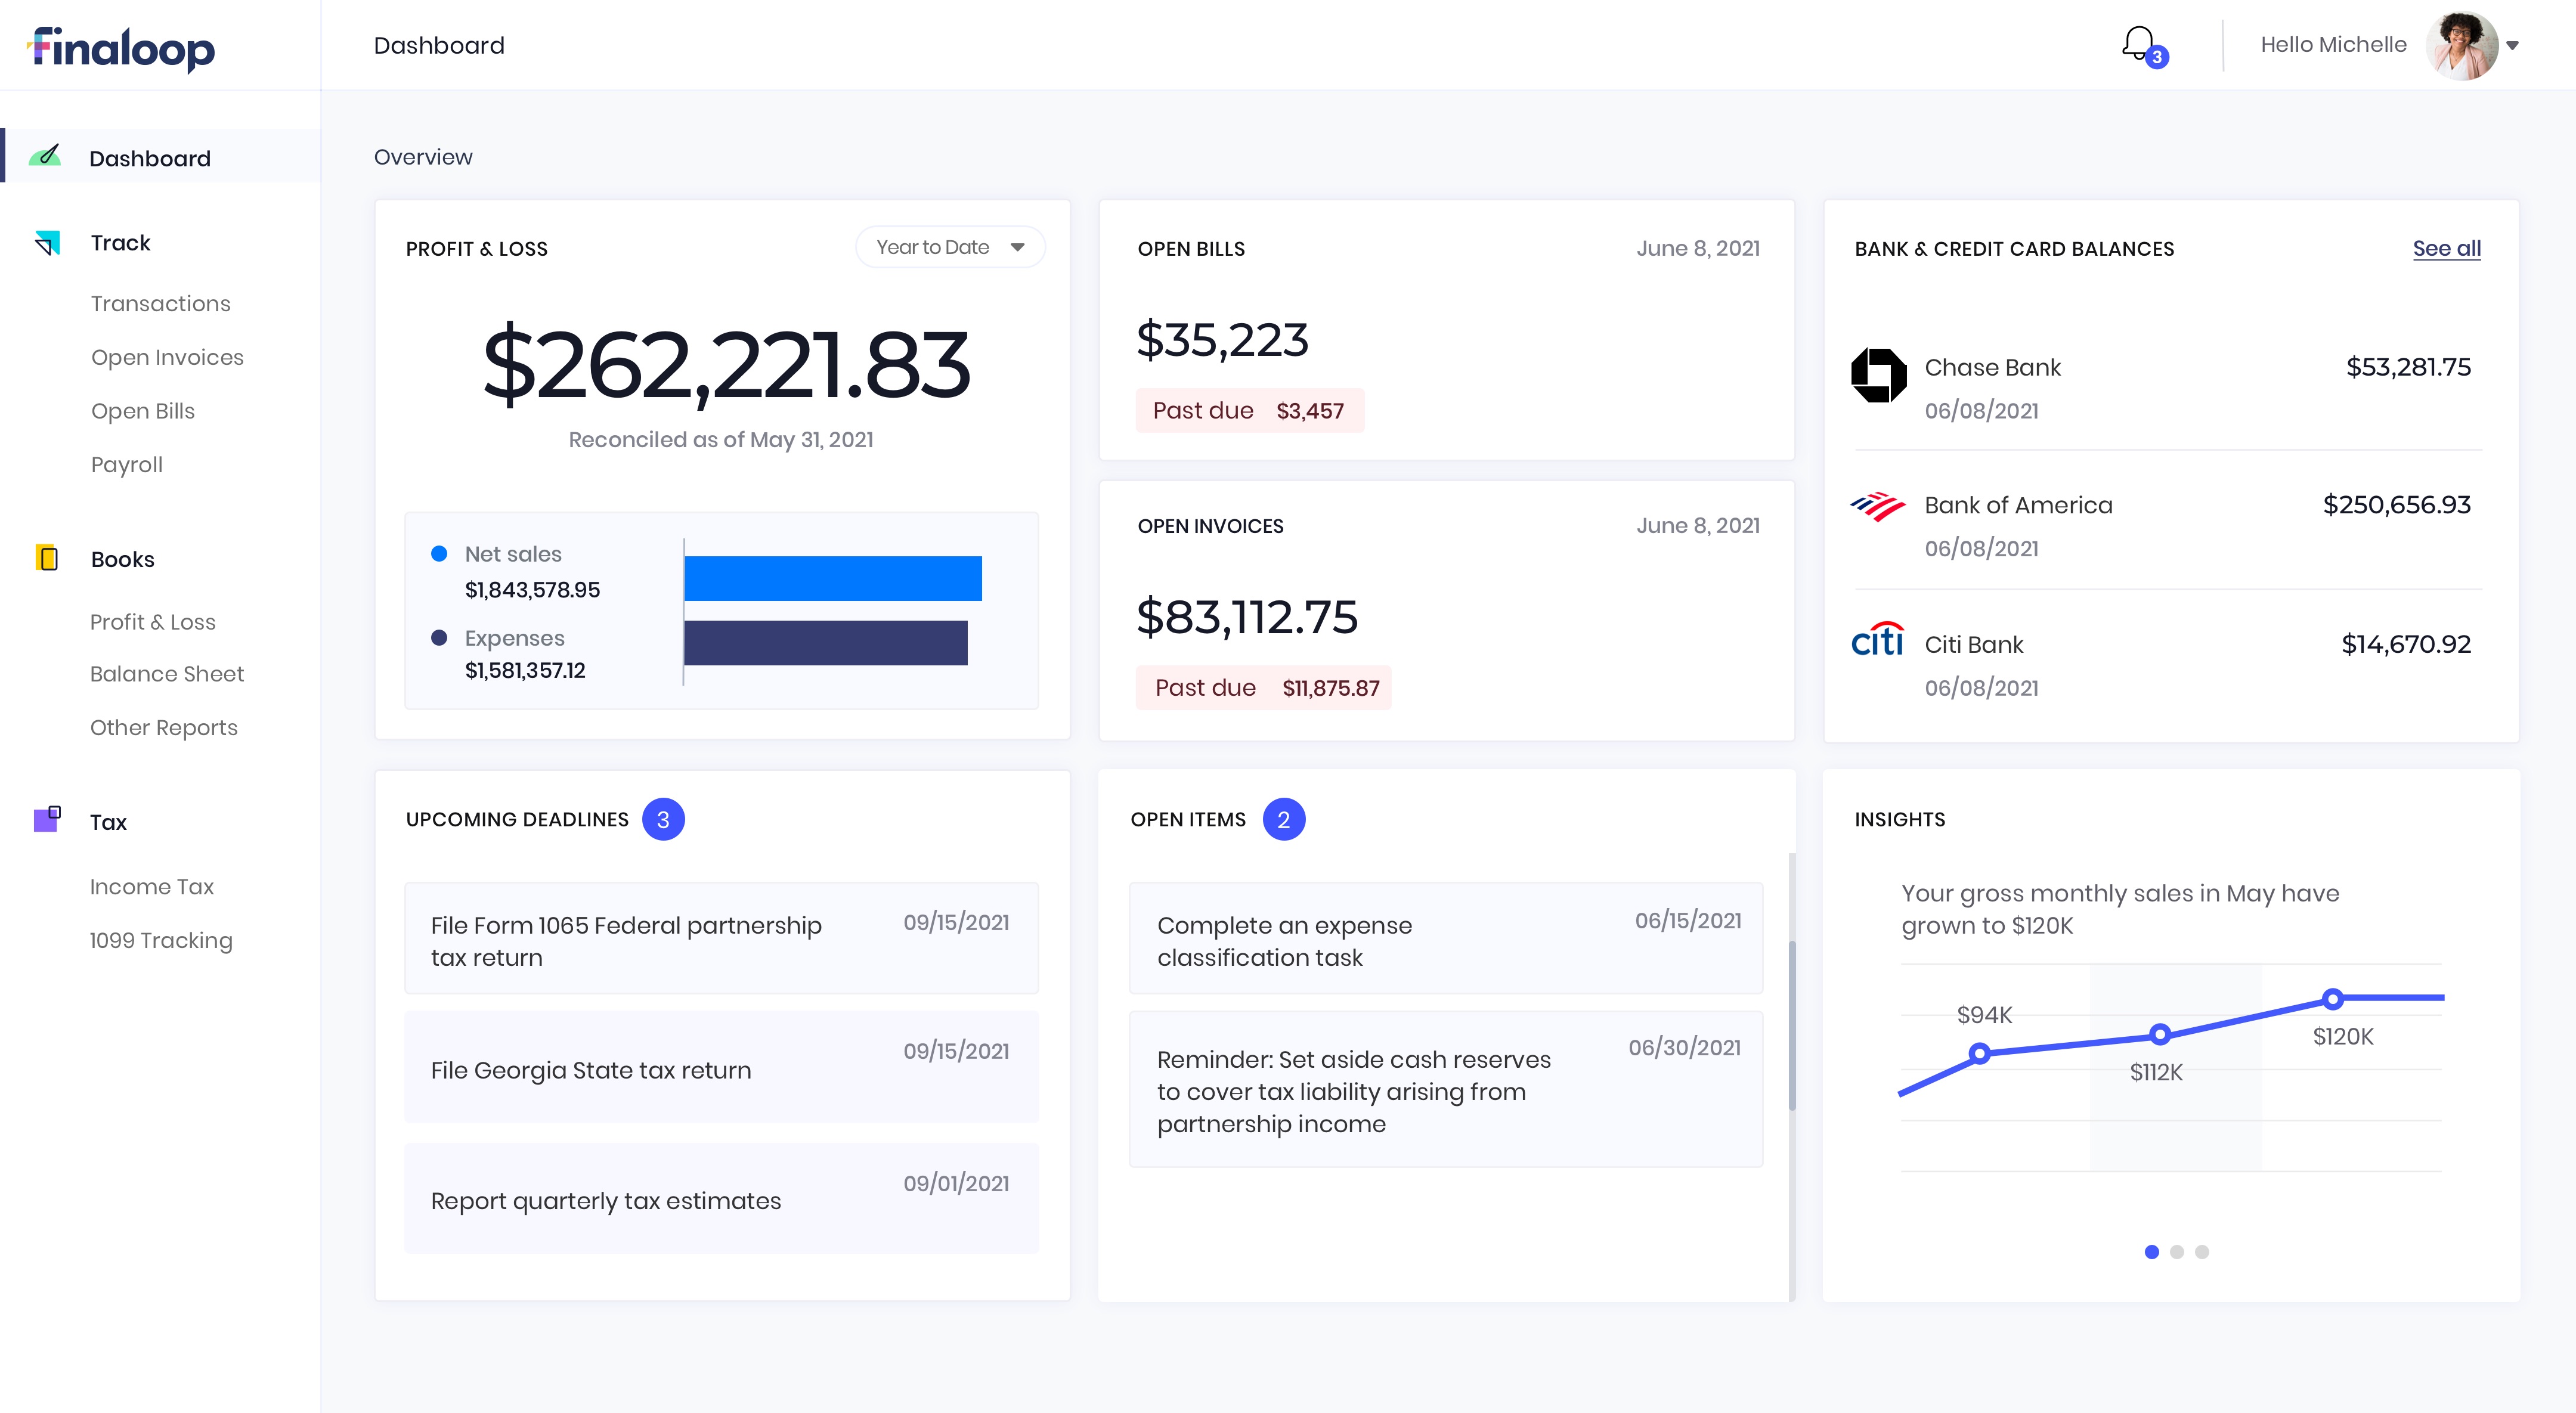
Task: Select the second insights carousel dot
Action: pyautogui.click(x=2176, y=1252)
